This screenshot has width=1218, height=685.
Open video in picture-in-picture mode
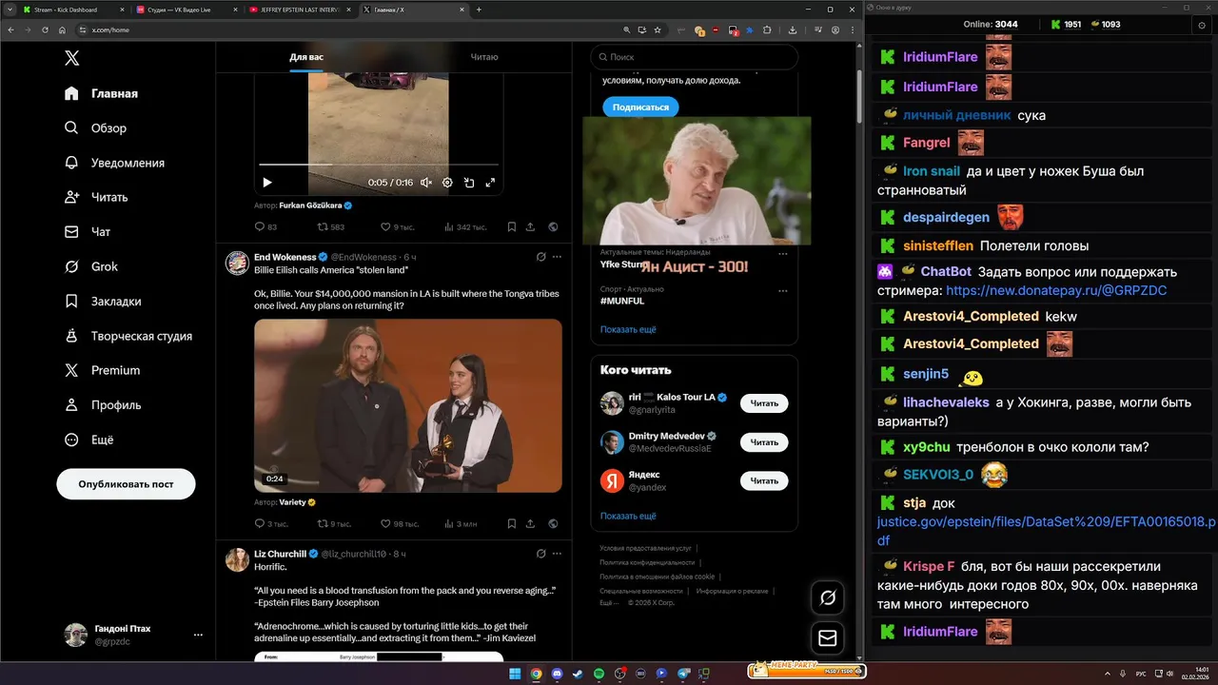pos(469,183)
